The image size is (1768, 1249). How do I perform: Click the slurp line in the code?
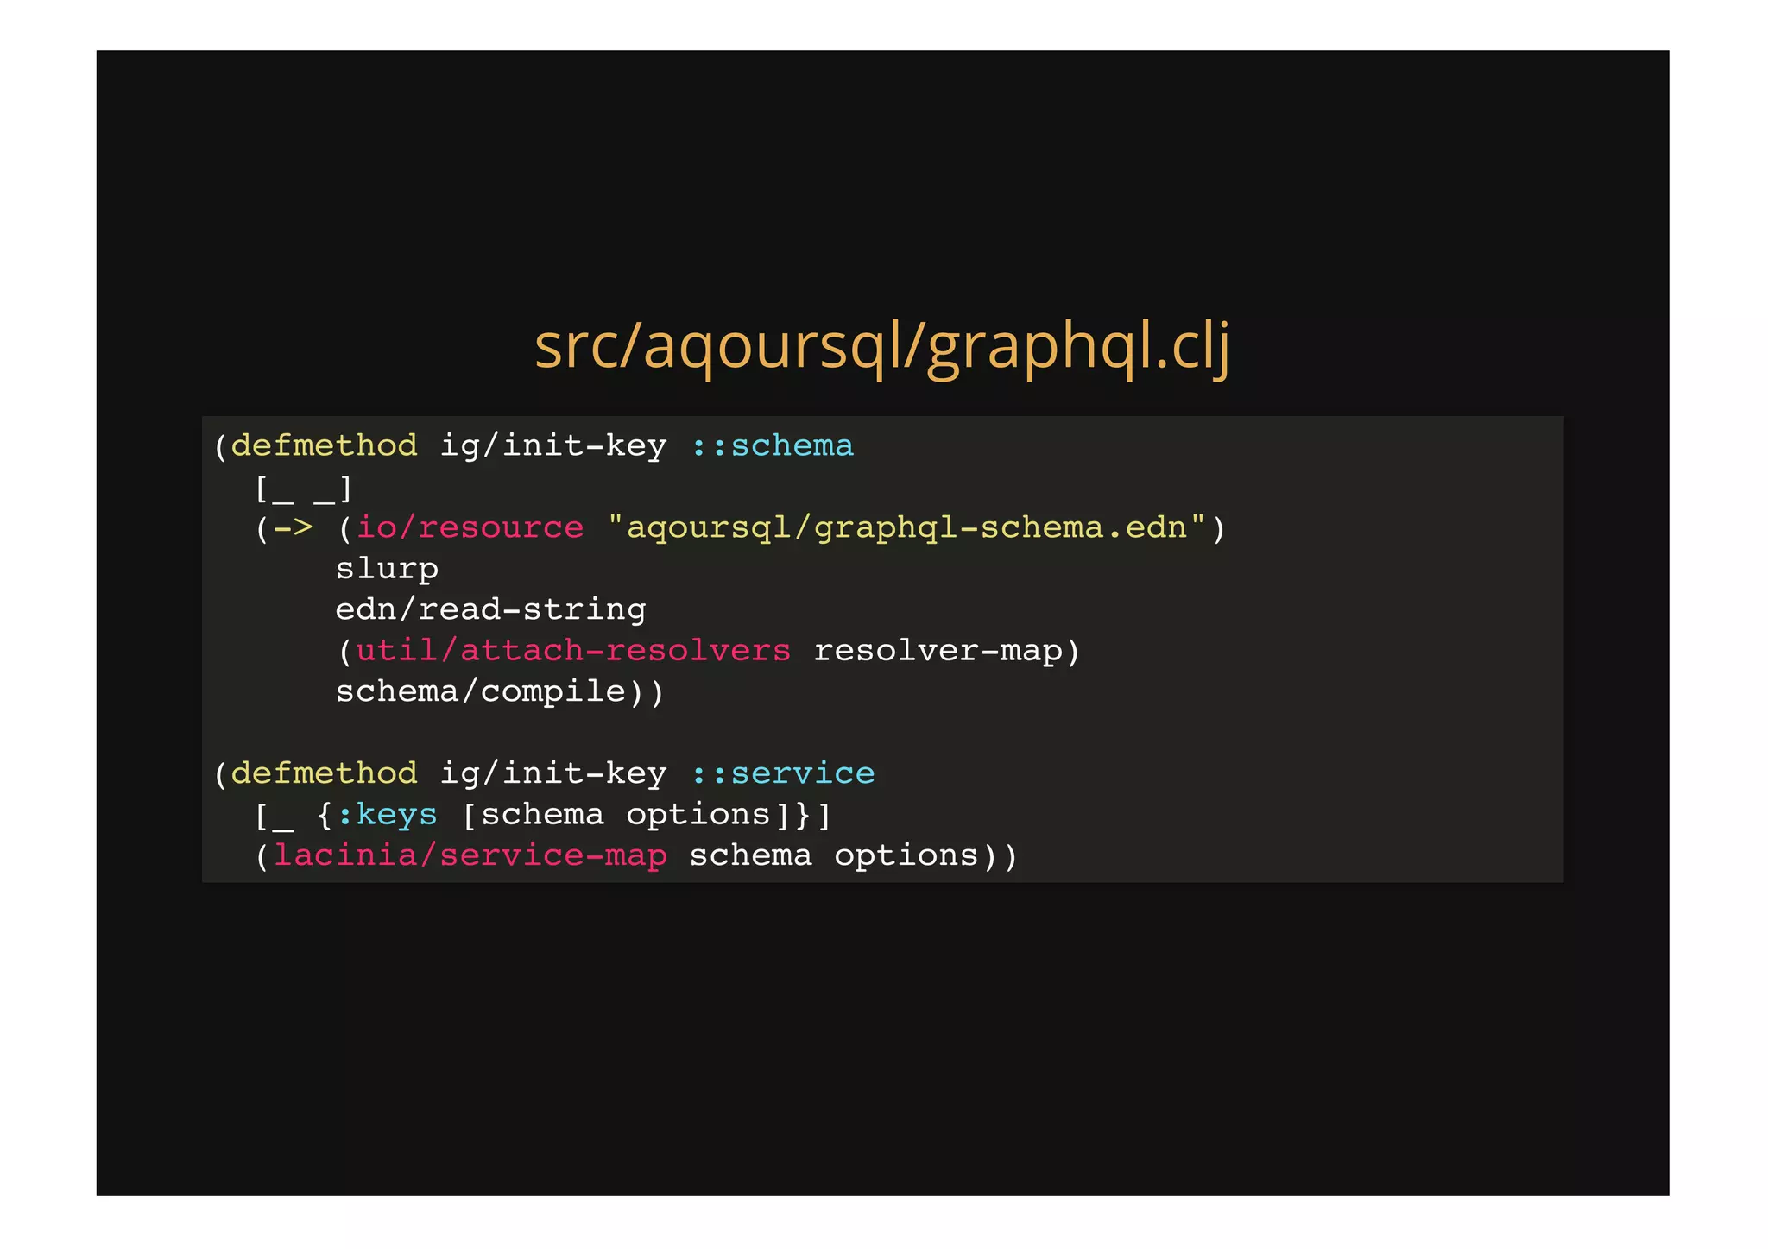pos(387,570)
